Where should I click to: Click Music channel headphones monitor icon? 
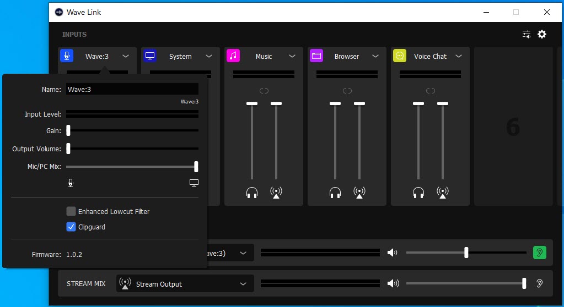252,193
